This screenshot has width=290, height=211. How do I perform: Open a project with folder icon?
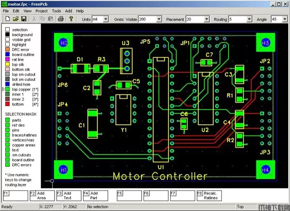(16, 19)
